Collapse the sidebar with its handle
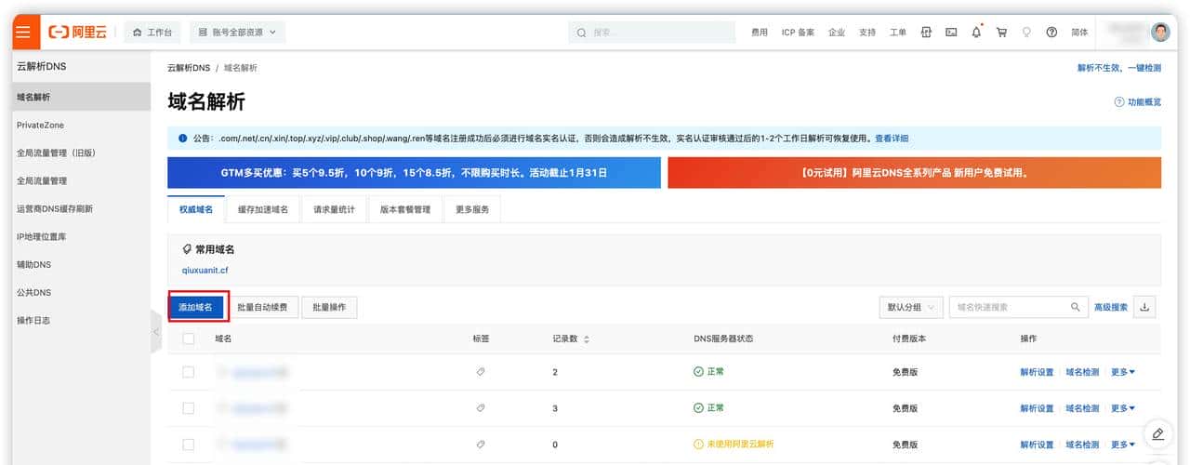This screenshot has height=465, width=1190. tap(155, 332)
